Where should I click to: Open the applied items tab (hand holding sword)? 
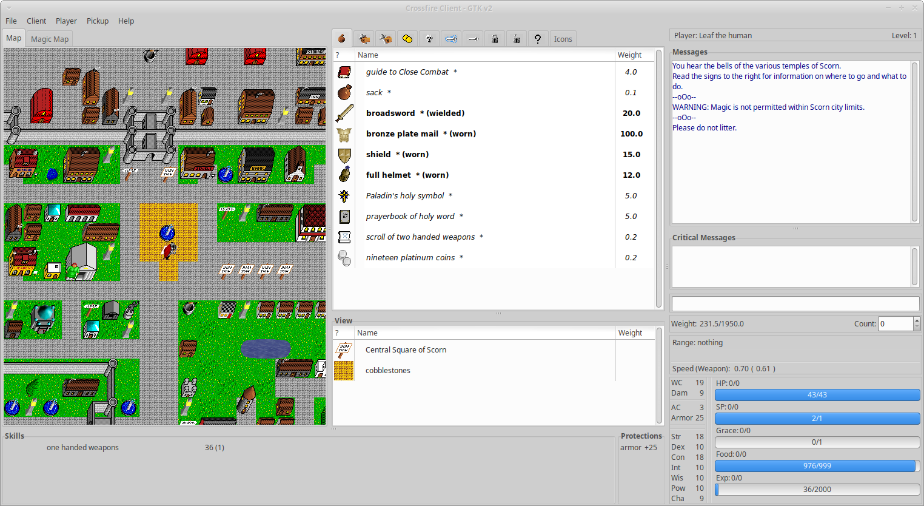click(x=364, y=39)
